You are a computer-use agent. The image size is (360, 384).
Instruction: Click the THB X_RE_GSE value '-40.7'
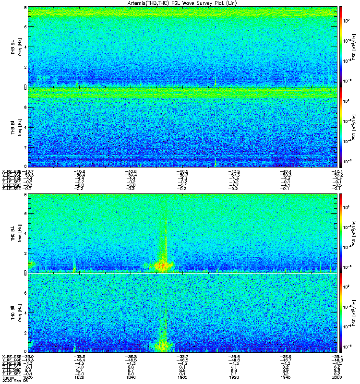click(28, 171)
